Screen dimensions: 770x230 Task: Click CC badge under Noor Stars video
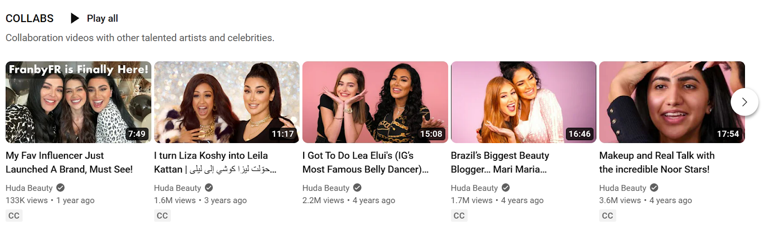(x=607, y=216)
